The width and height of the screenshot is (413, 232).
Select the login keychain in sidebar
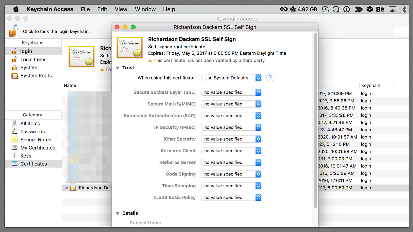[x=33, y=51]
